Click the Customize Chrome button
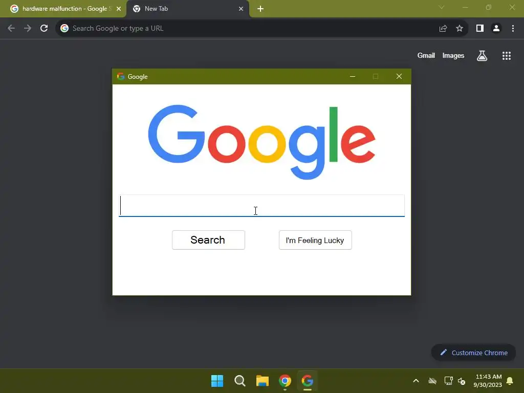 point(473,353)
